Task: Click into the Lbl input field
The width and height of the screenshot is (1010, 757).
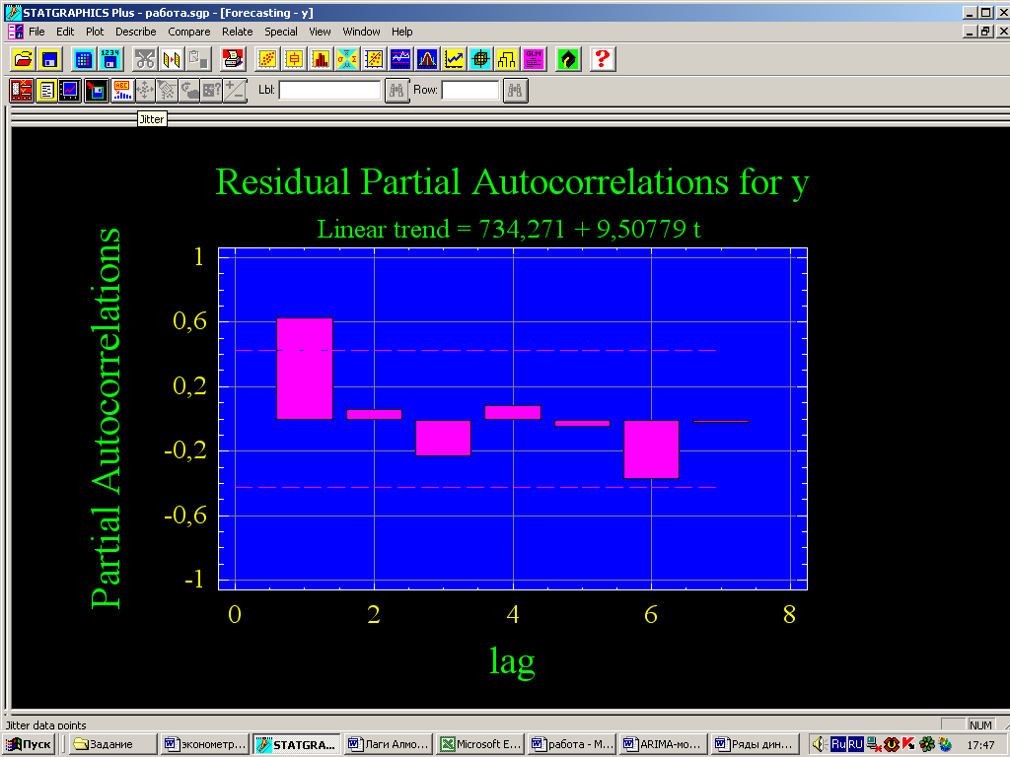Action: pyautogui.click(x=329, y=90)
